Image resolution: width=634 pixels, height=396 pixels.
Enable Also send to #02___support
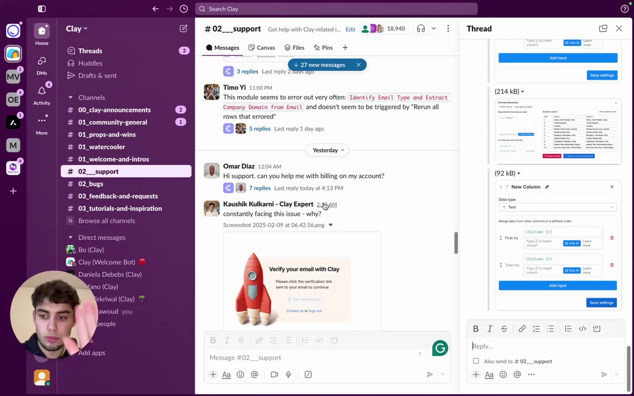476,361
